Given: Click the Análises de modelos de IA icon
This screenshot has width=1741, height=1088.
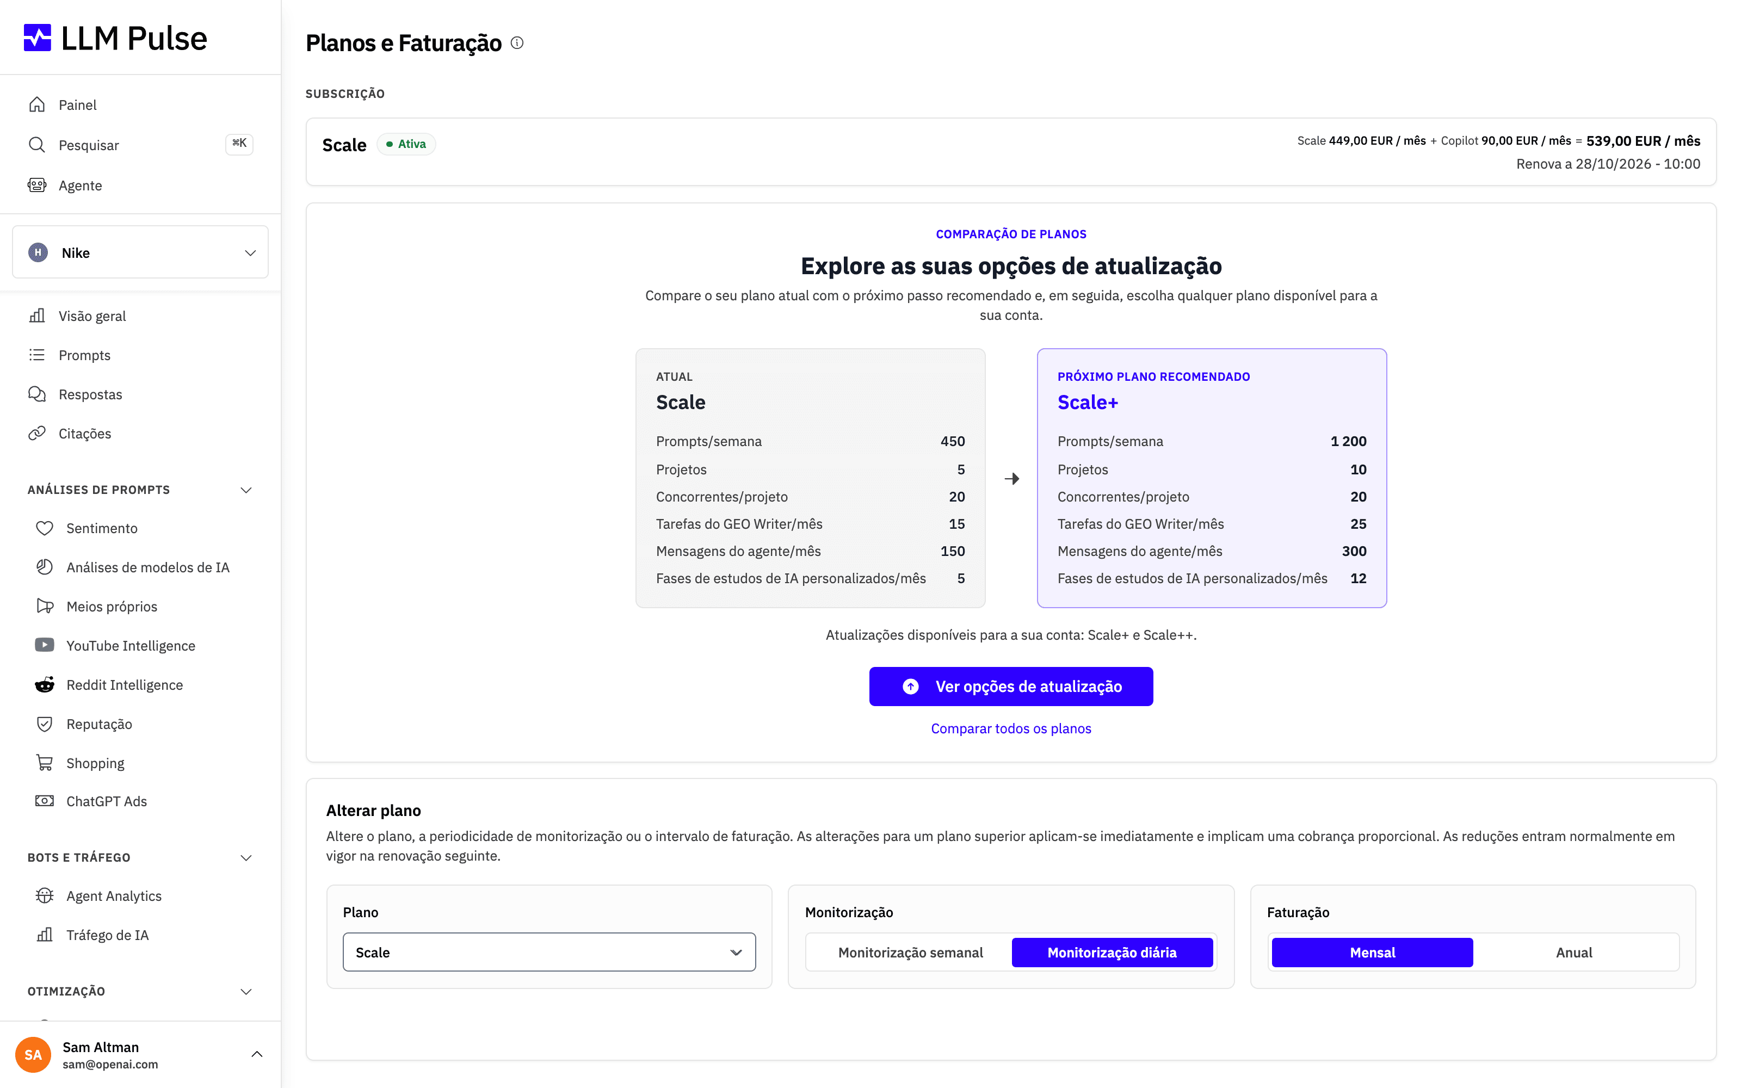Looking at the screenshot, I should pyautogui.click(x=45, y=567).
